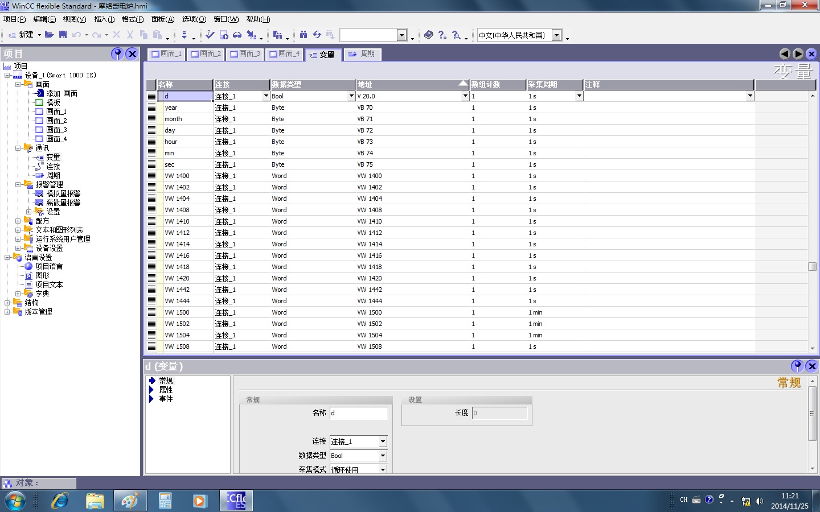Image resolution: width=820 pixels, height=512 pixels.
Task: Select 离散量报警 in the project tree
Action: tap(63, 203)
